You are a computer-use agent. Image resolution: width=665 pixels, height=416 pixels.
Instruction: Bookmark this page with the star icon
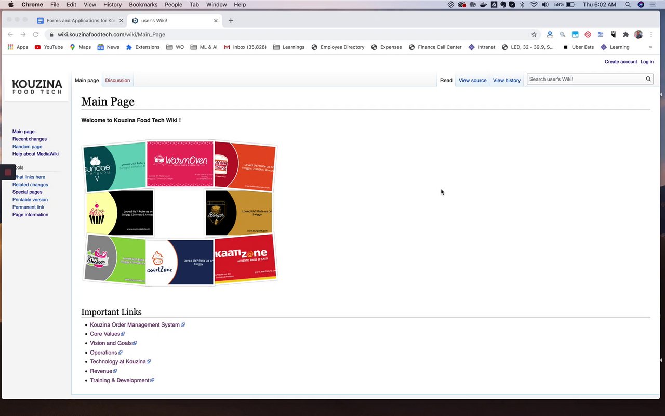point(534,34)
